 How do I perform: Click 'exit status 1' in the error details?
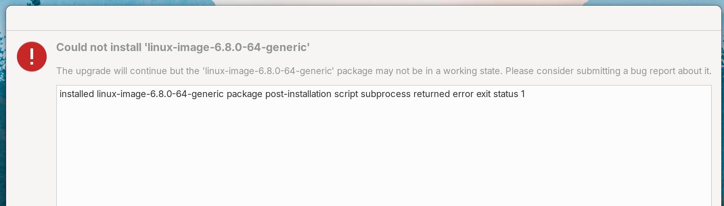(501, 94)
